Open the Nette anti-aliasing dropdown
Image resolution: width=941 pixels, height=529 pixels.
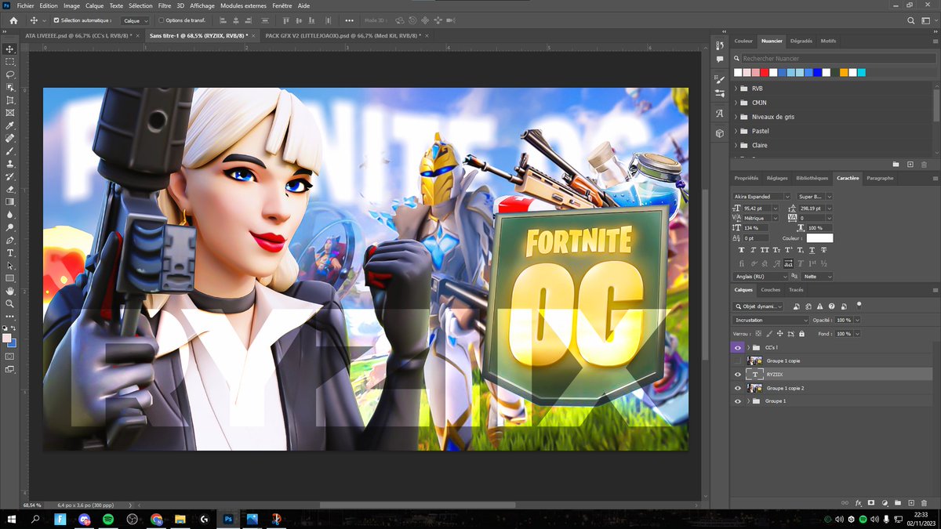[817, 277]
